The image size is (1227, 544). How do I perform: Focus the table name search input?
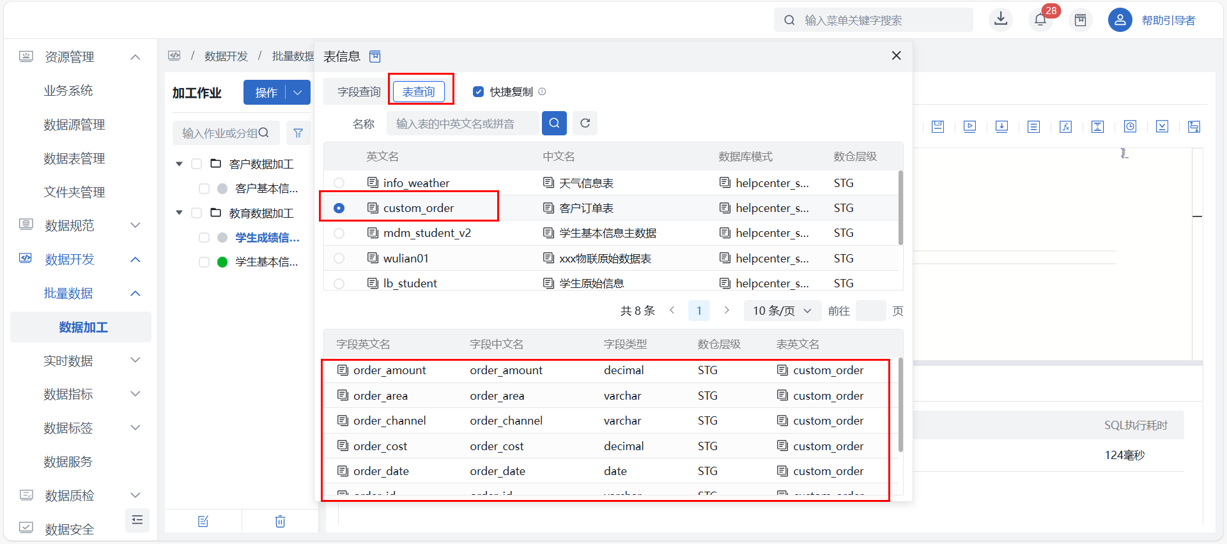461,123
